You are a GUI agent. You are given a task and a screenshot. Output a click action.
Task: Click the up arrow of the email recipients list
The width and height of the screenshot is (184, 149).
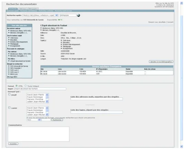(x=47, y=95)
